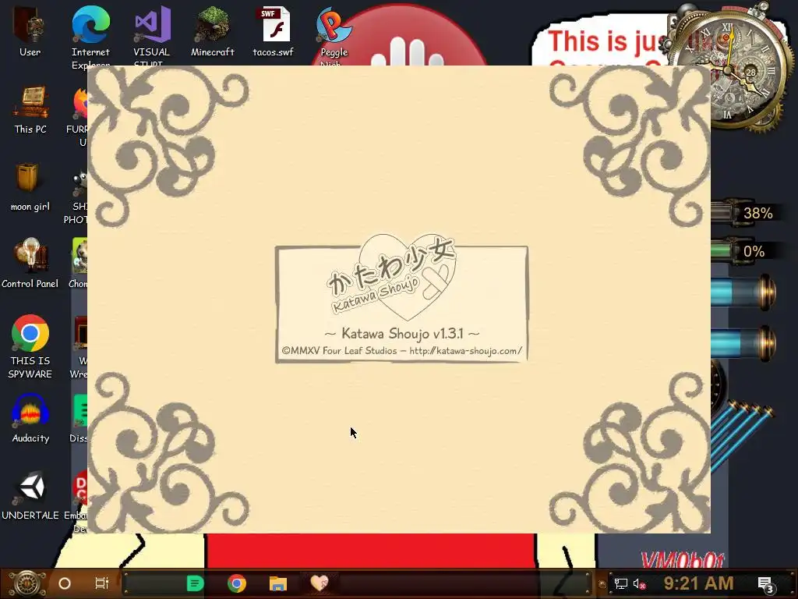
Task: Open Cortana circle on the taskbar
Action: pyautogui.click(x=65, y=583)
